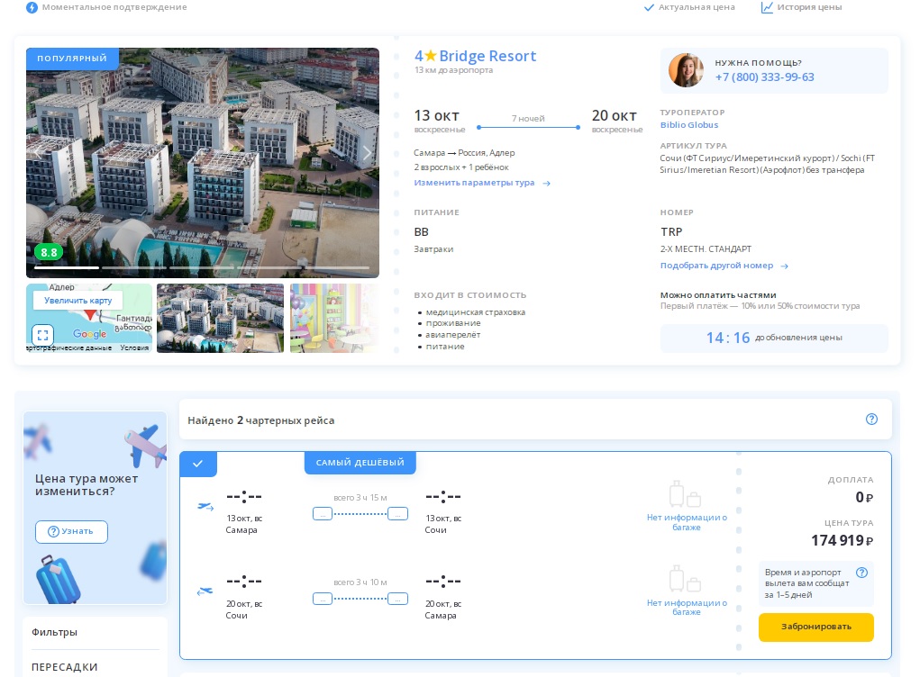Click the airplane illustration in price banner
This screenshot has height=677, width=920.
tap(145, 446)
